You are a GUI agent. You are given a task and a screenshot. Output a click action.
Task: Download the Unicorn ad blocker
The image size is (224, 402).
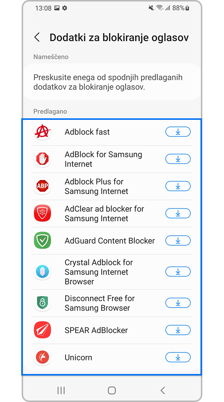click(178, 357)
